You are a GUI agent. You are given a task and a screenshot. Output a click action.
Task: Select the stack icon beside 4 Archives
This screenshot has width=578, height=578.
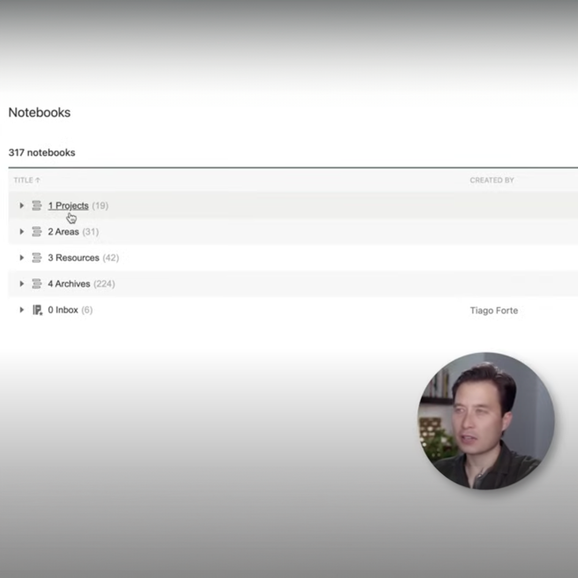click(36, 284)
